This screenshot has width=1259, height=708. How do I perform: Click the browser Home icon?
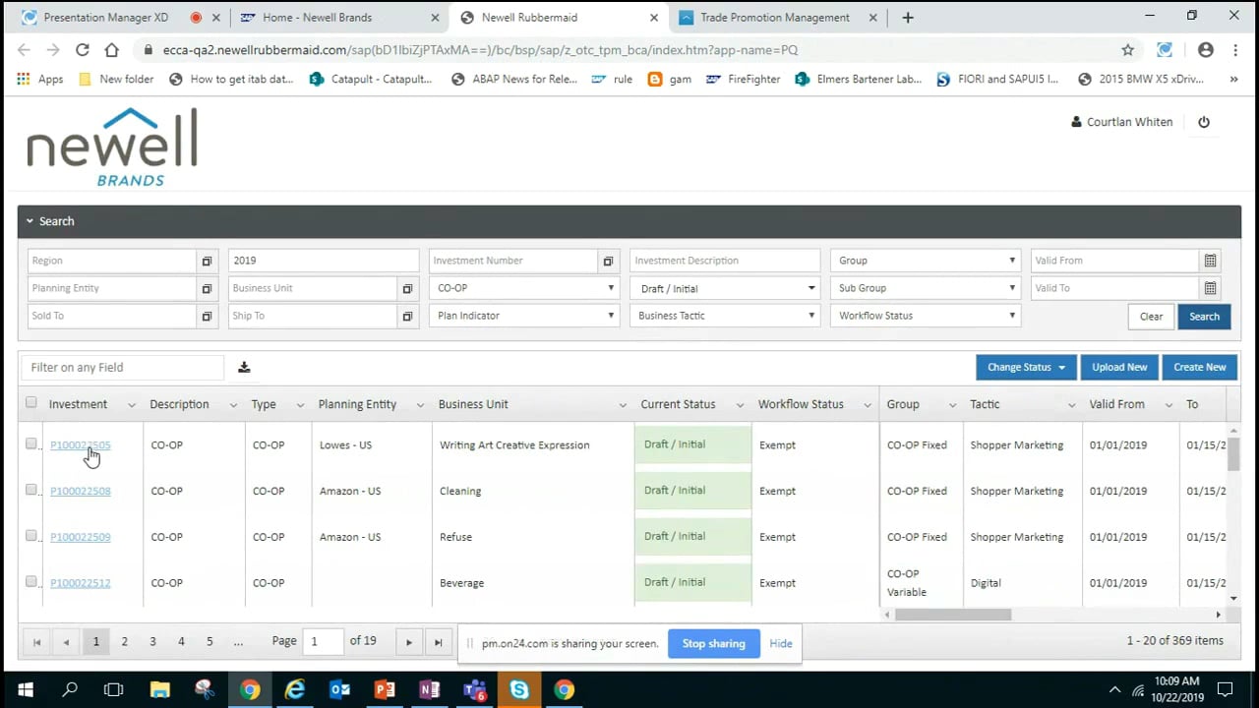click(x=111, y=49)
